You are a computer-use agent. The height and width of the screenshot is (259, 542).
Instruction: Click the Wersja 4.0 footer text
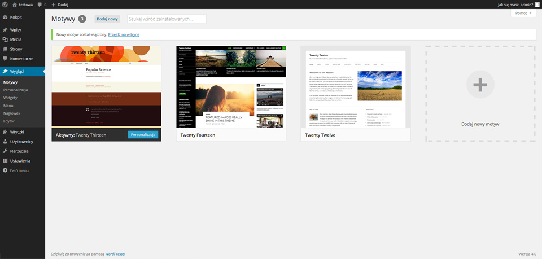(x=527, y=254)
